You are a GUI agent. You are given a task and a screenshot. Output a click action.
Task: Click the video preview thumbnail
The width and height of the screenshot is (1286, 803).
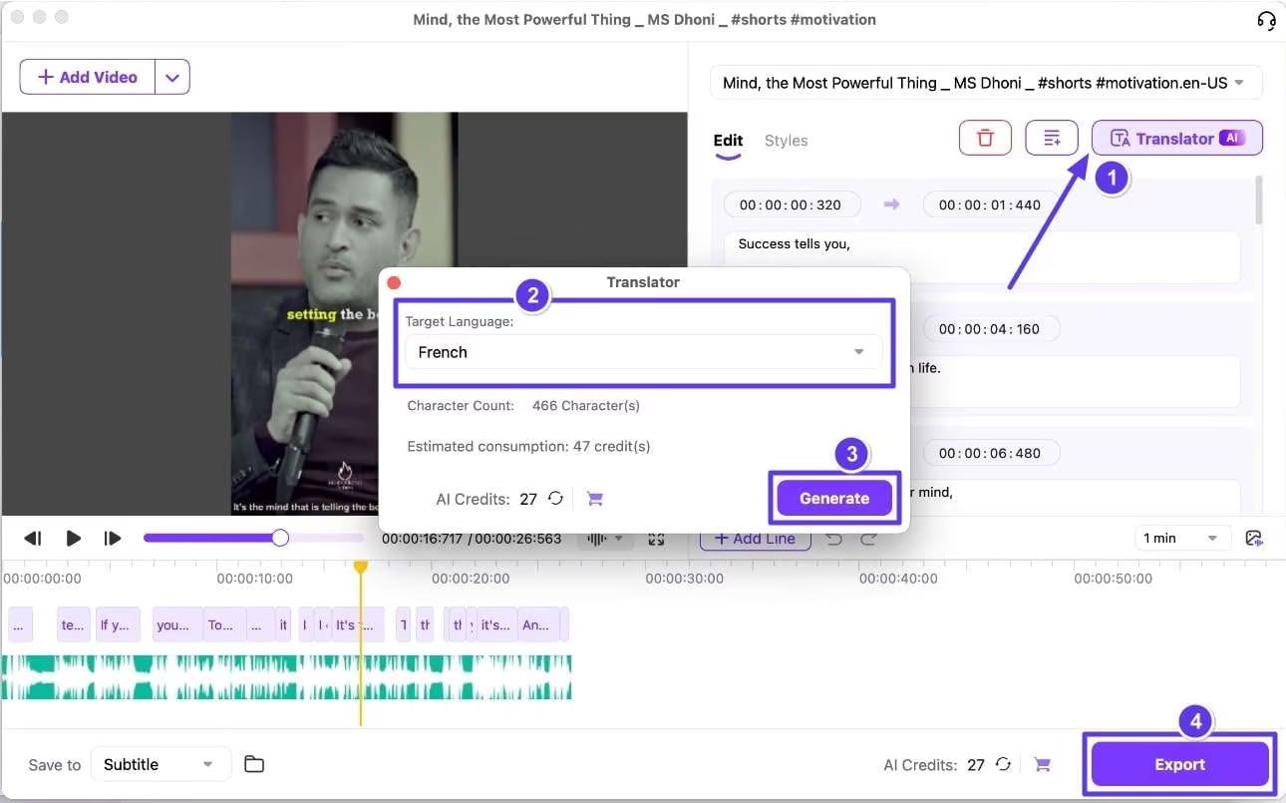click(344, 313)
